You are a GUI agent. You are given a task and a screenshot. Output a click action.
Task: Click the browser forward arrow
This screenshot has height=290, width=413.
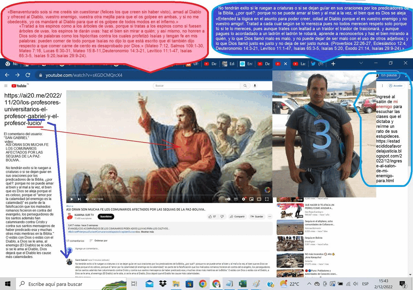(17, 75)
